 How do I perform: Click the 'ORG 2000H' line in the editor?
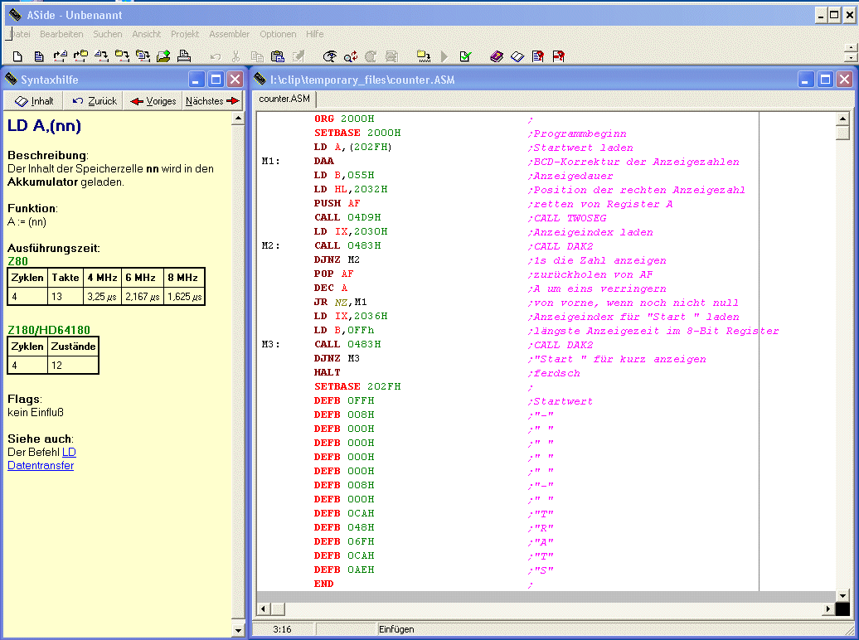click(x=344, y=119)
